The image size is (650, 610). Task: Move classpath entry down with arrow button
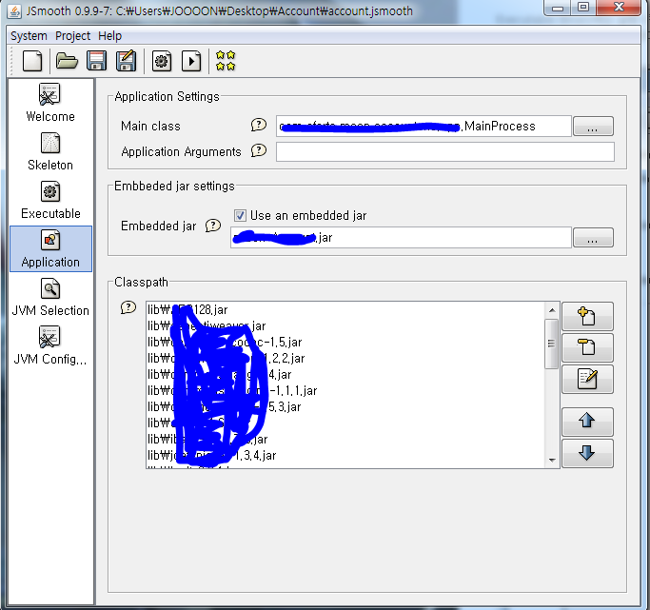(587, 453)
